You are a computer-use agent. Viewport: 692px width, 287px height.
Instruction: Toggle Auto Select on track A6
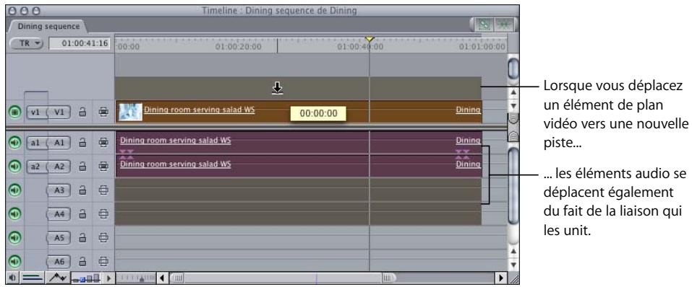click(103, 262)
